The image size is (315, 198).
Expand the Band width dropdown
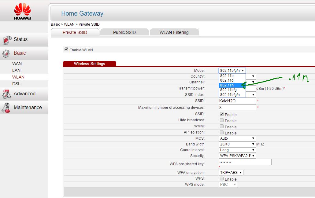(x=237, y=144)
